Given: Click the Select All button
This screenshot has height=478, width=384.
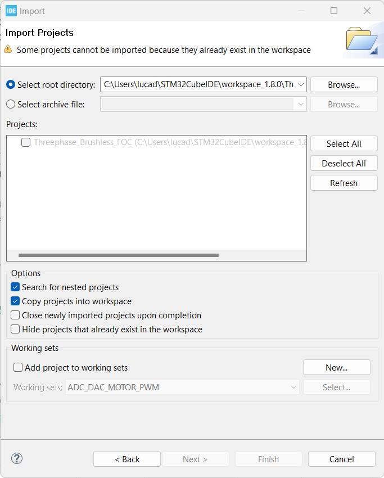Looking at the screenshot, I should pyautogui.click(x=344, y=143).
